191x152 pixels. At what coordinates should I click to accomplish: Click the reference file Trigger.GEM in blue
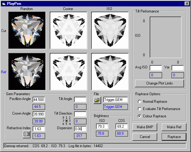[x=115, y=107]
